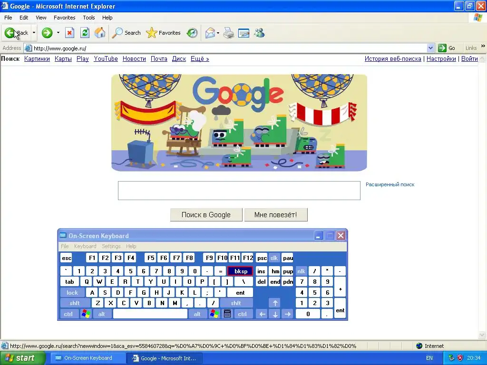Open the Address bar dropdown list
The image size is (487, 365).
430,48
